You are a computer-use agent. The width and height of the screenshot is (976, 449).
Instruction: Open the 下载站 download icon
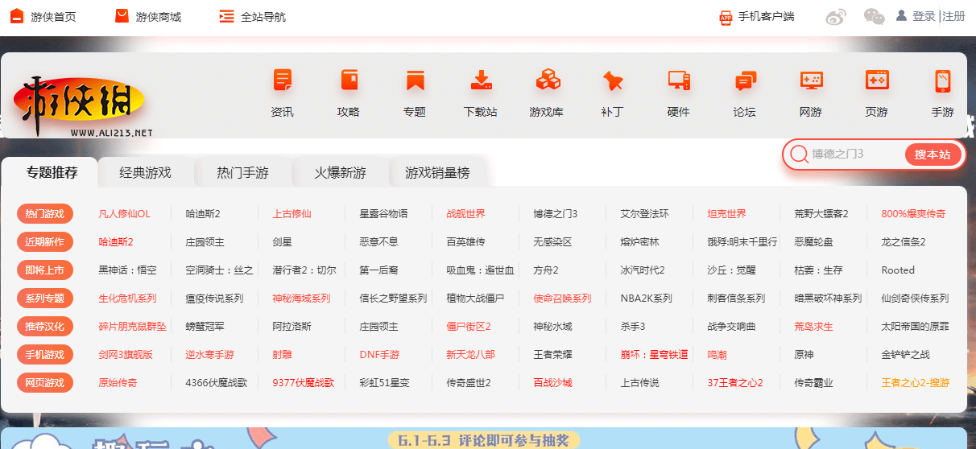click(x=481, y=80)
